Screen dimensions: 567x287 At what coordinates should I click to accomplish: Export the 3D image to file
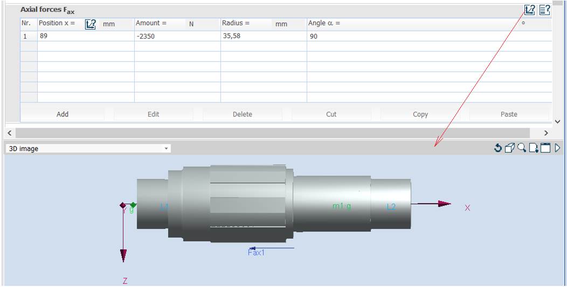(534, 148)
